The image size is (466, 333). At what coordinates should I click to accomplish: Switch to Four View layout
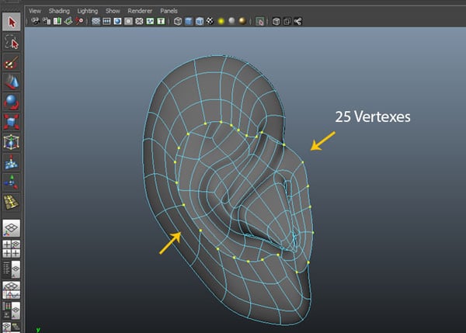click(x=11, y=248)
